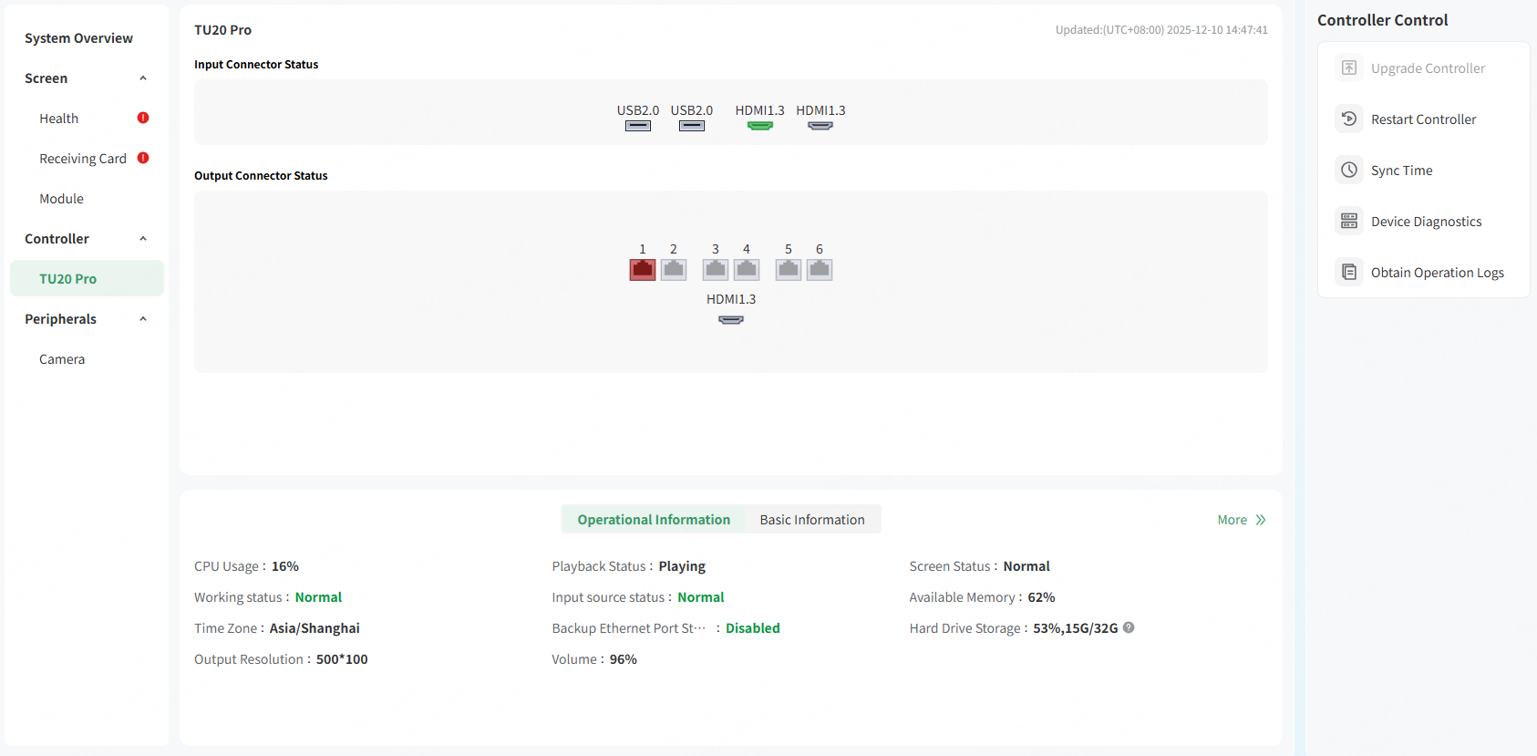
Task: Click the Hard Drive Storage help icon
Action: pyautogui.click(x=1129, y=627)
